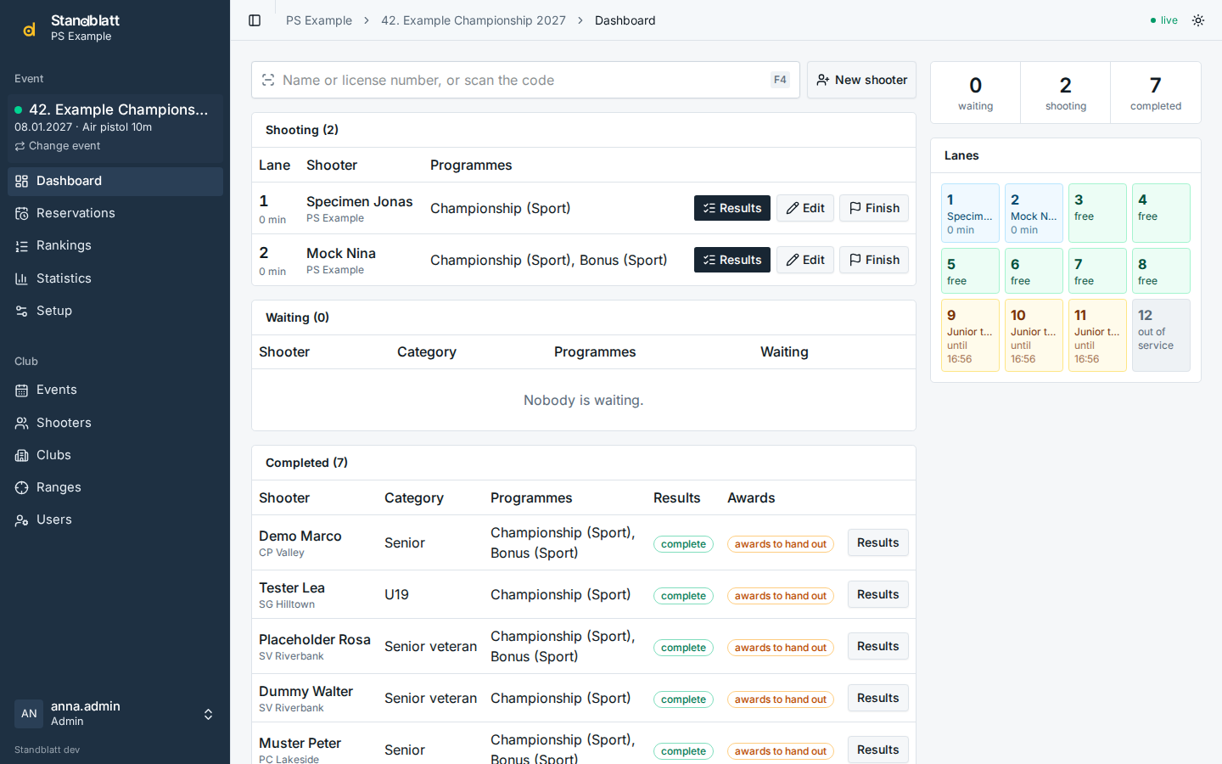The width and height of the screenshot is (1222, 764).
Task: Click the New shooter button
Action: (861, 80)
